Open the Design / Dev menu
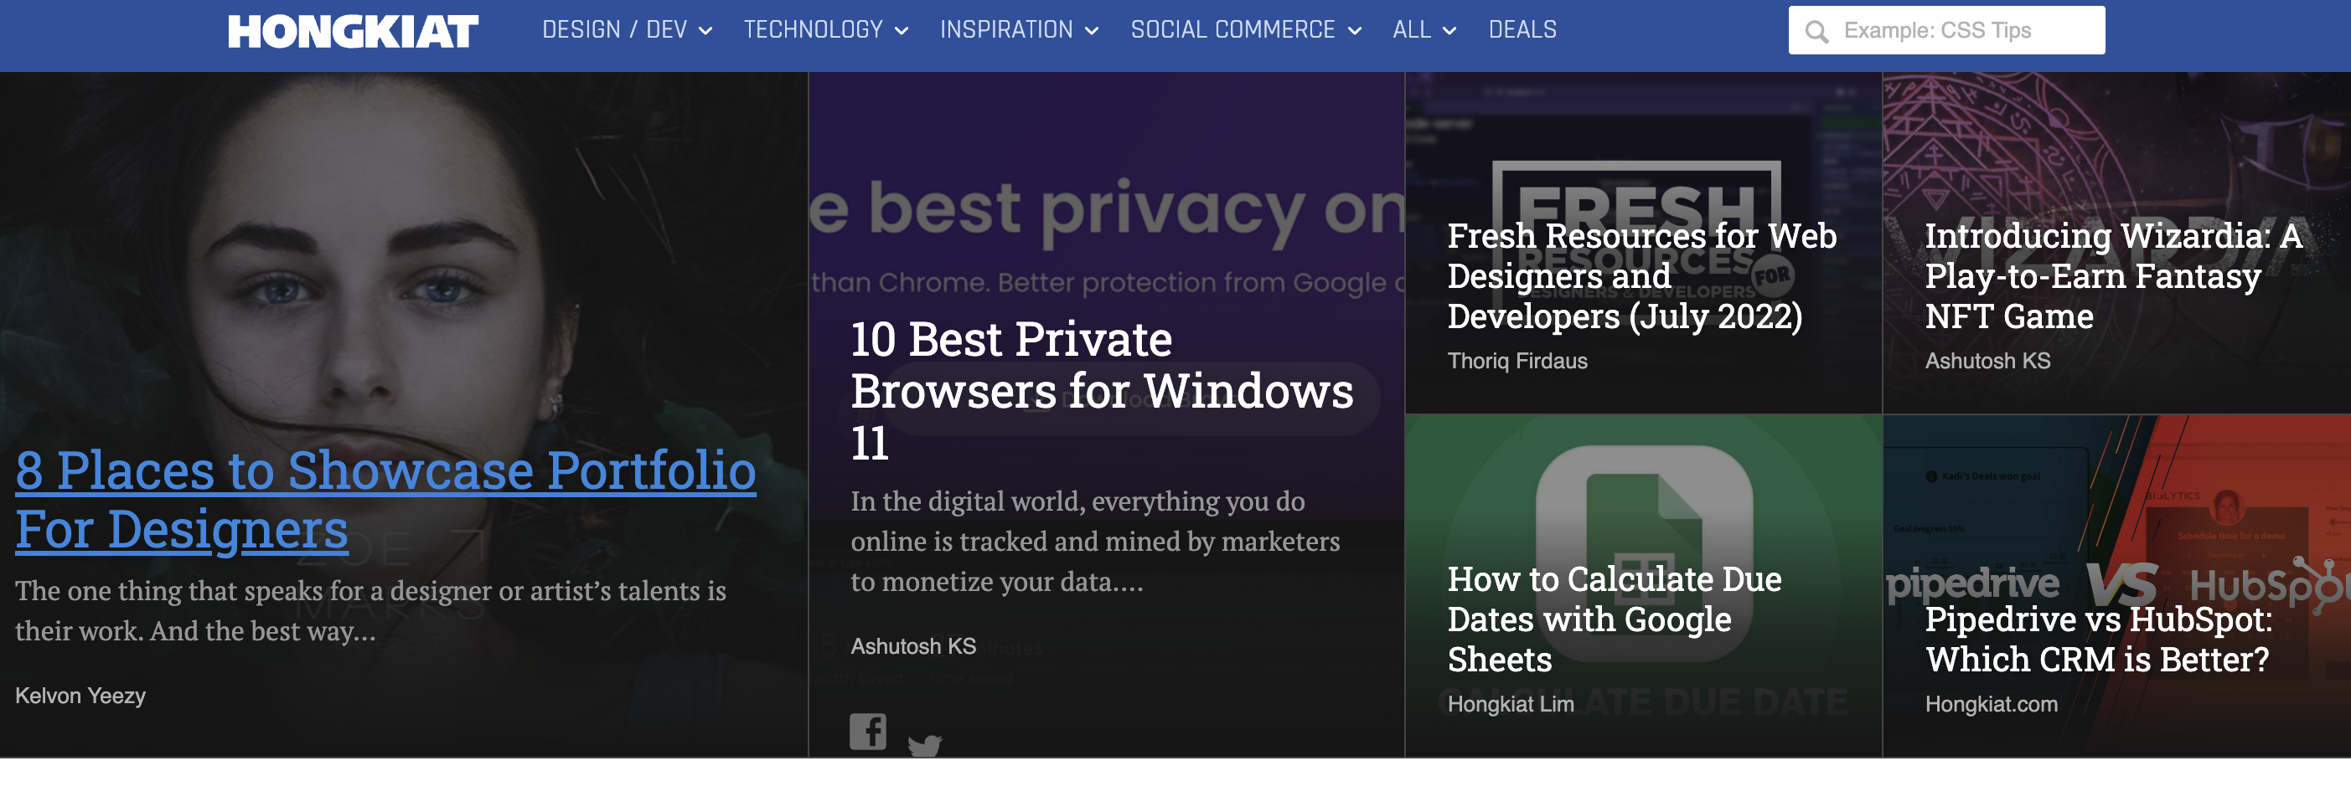Screen dimensions: 2351x812 coord(614,30)
